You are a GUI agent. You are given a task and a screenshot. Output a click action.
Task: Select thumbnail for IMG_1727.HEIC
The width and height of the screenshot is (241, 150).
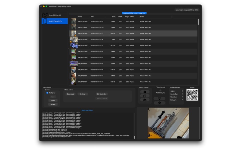74,27
